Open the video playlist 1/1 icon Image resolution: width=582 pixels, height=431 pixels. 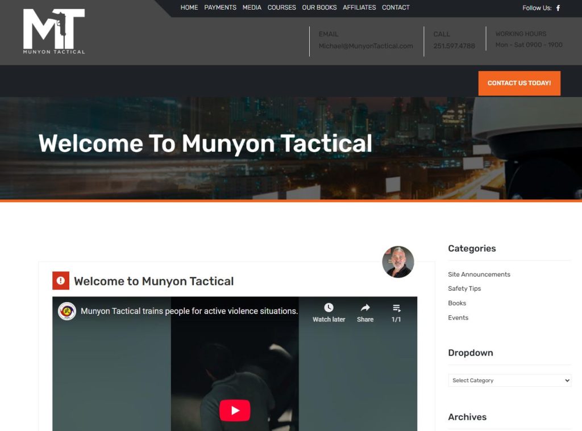pos(396,308)
